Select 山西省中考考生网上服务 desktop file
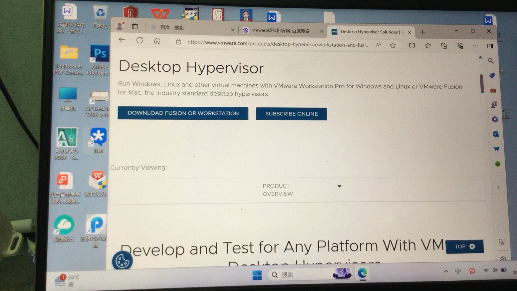 pos(65,188)
